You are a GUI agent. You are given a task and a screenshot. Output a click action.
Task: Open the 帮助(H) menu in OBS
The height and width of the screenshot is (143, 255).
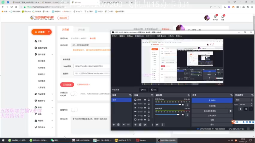click(x=179, y=36)
